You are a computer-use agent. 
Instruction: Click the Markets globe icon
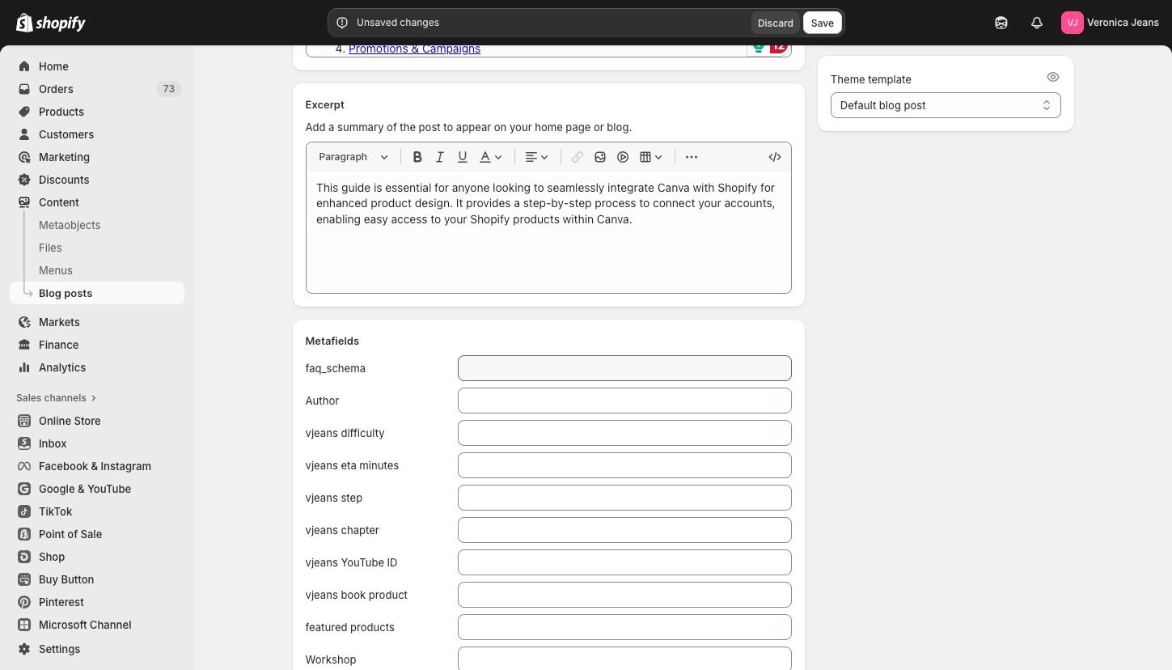(24, 322)
